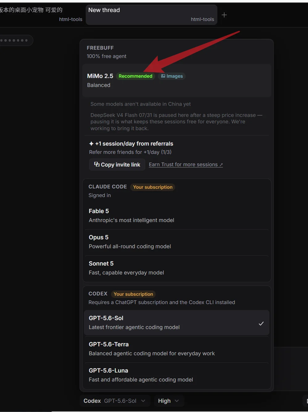Copy the invite link
Viewport: 308px width, 412px height.
[117, 165]
